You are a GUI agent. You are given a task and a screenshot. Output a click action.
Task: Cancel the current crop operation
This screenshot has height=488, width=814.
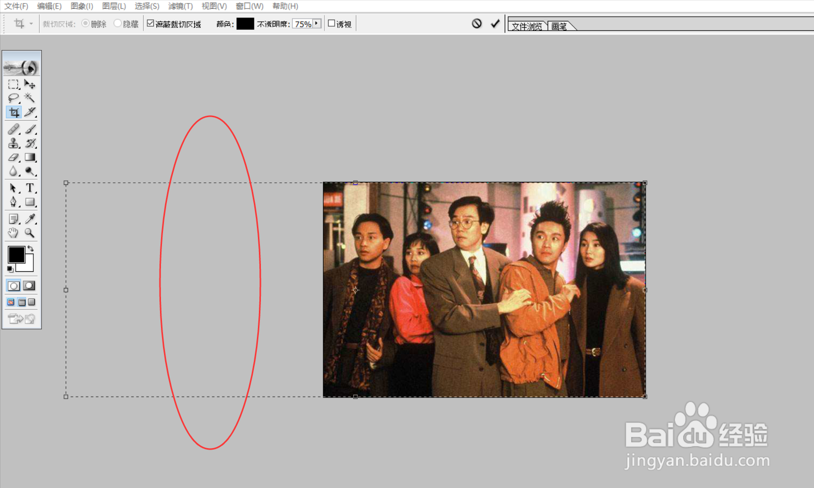coord(477,23)
